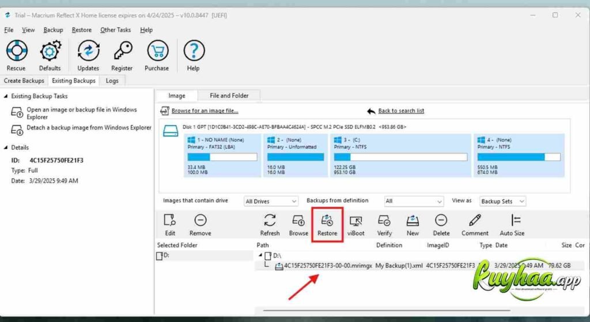Select the D: selected folder entry
Screen dimensions: 590x322
205,255
